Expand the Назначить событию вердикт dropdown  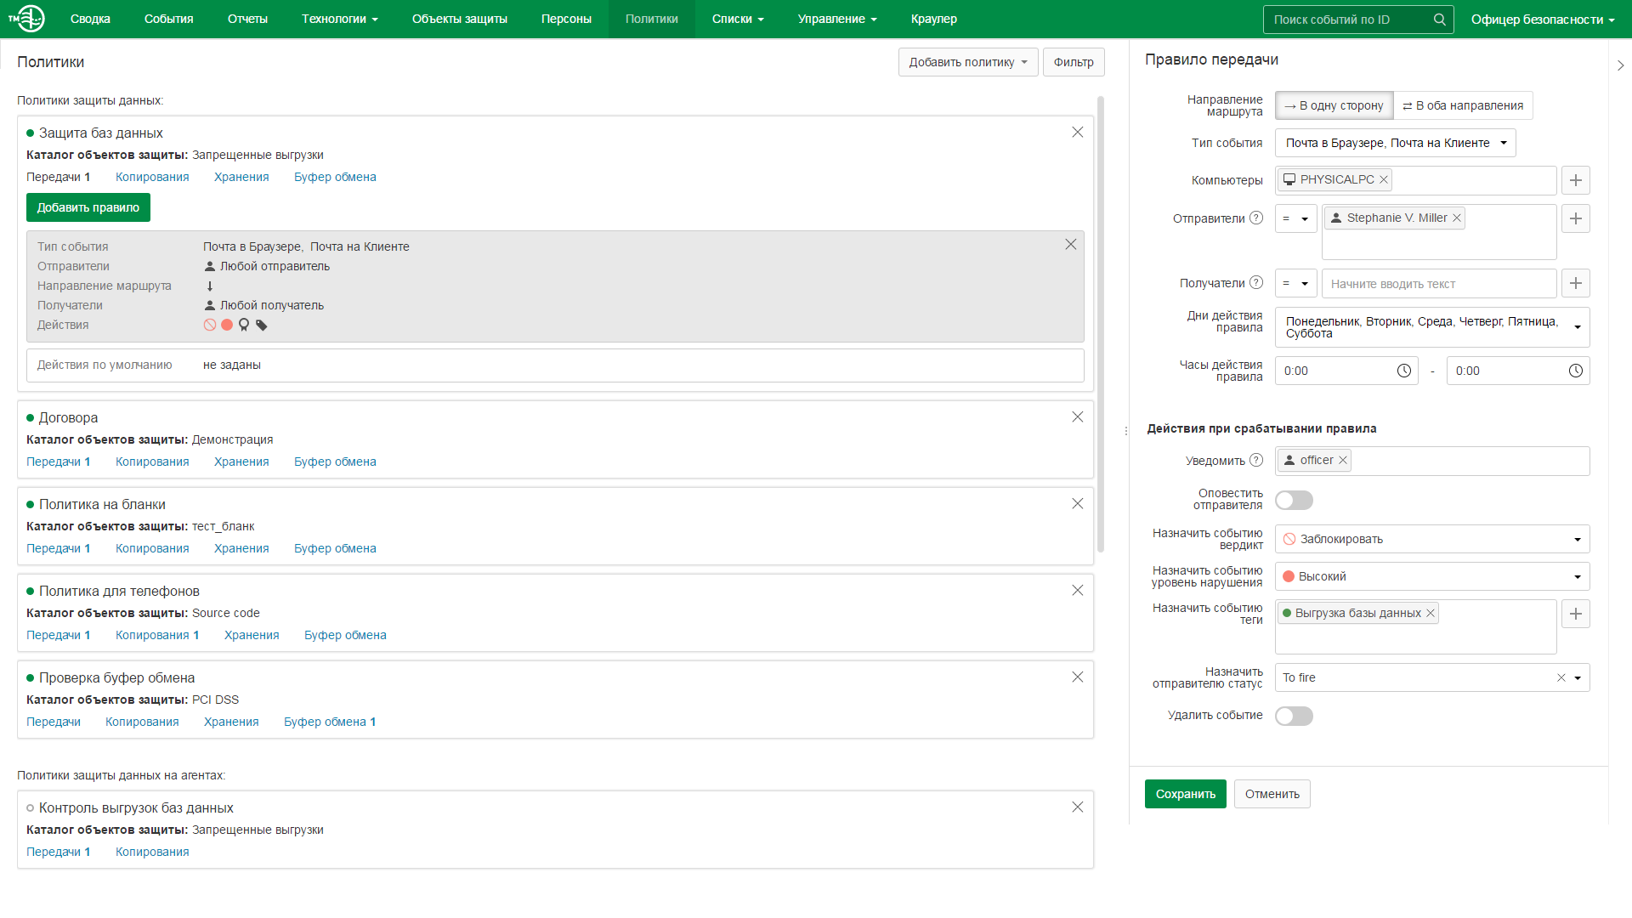1431,539
